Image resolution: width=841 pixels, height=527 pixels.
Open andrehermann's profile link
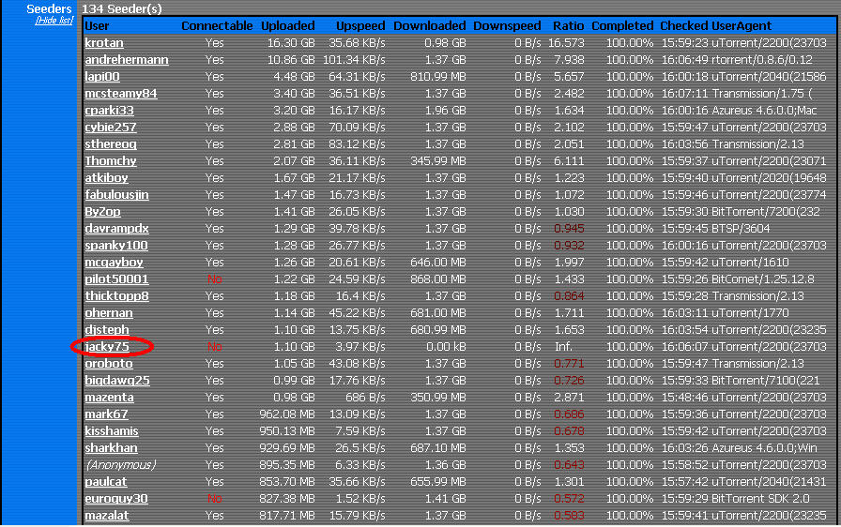[x=127, y=60]
